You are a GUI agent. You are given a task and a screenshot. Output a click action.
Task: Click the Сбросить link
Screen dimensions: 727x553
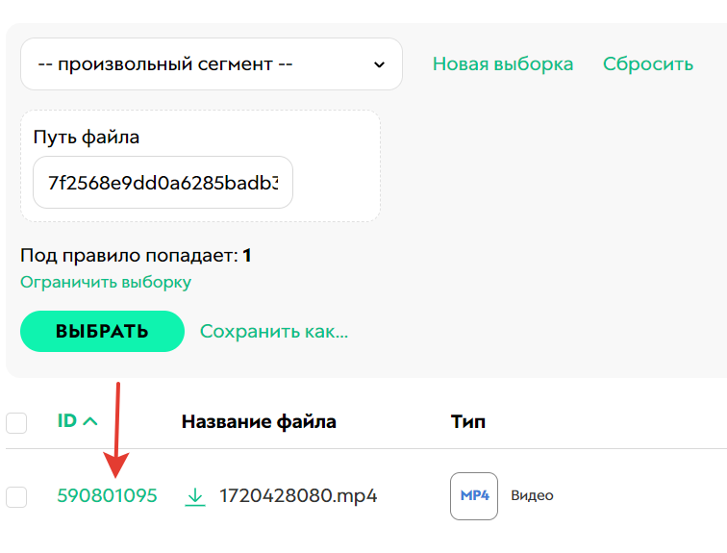coord(648,64)
